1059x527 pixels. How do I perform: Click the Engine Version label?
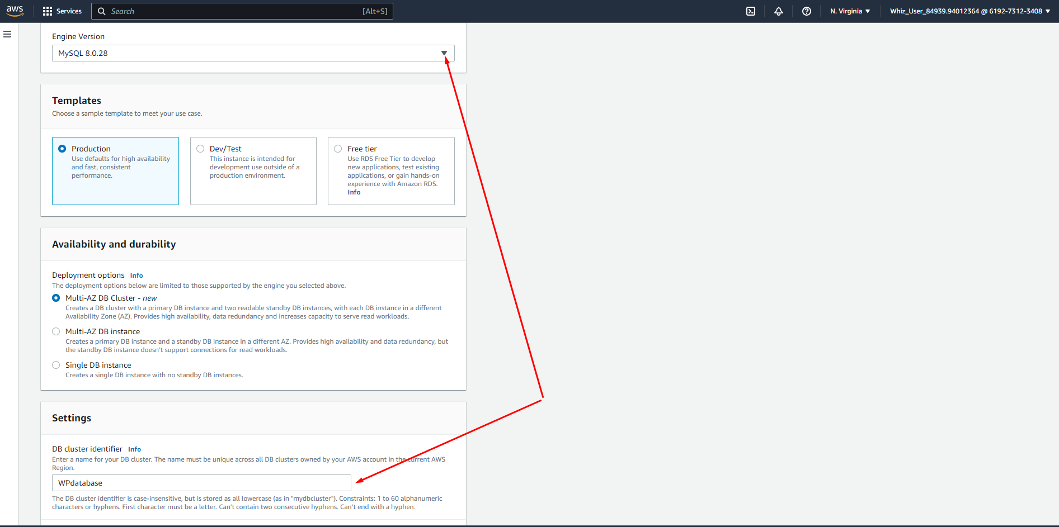(x=78, y=36)
